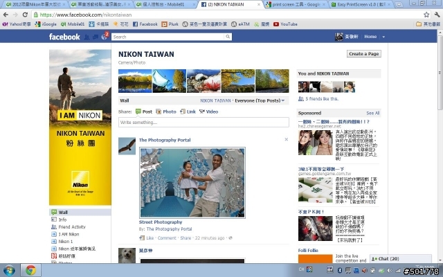Screen dimensions: 443x277
Task: Click Chrome icon in taskbar
Action: (x=30, y=270)
